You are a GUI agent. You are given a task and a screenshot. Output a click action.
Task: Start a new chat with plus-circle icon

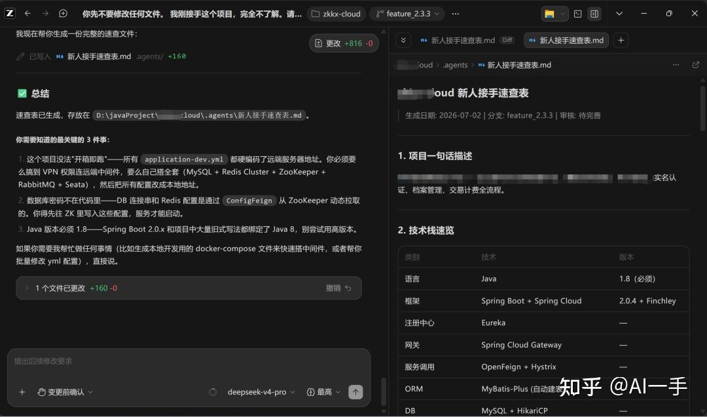pyautogui.click(x=63, y=14)
